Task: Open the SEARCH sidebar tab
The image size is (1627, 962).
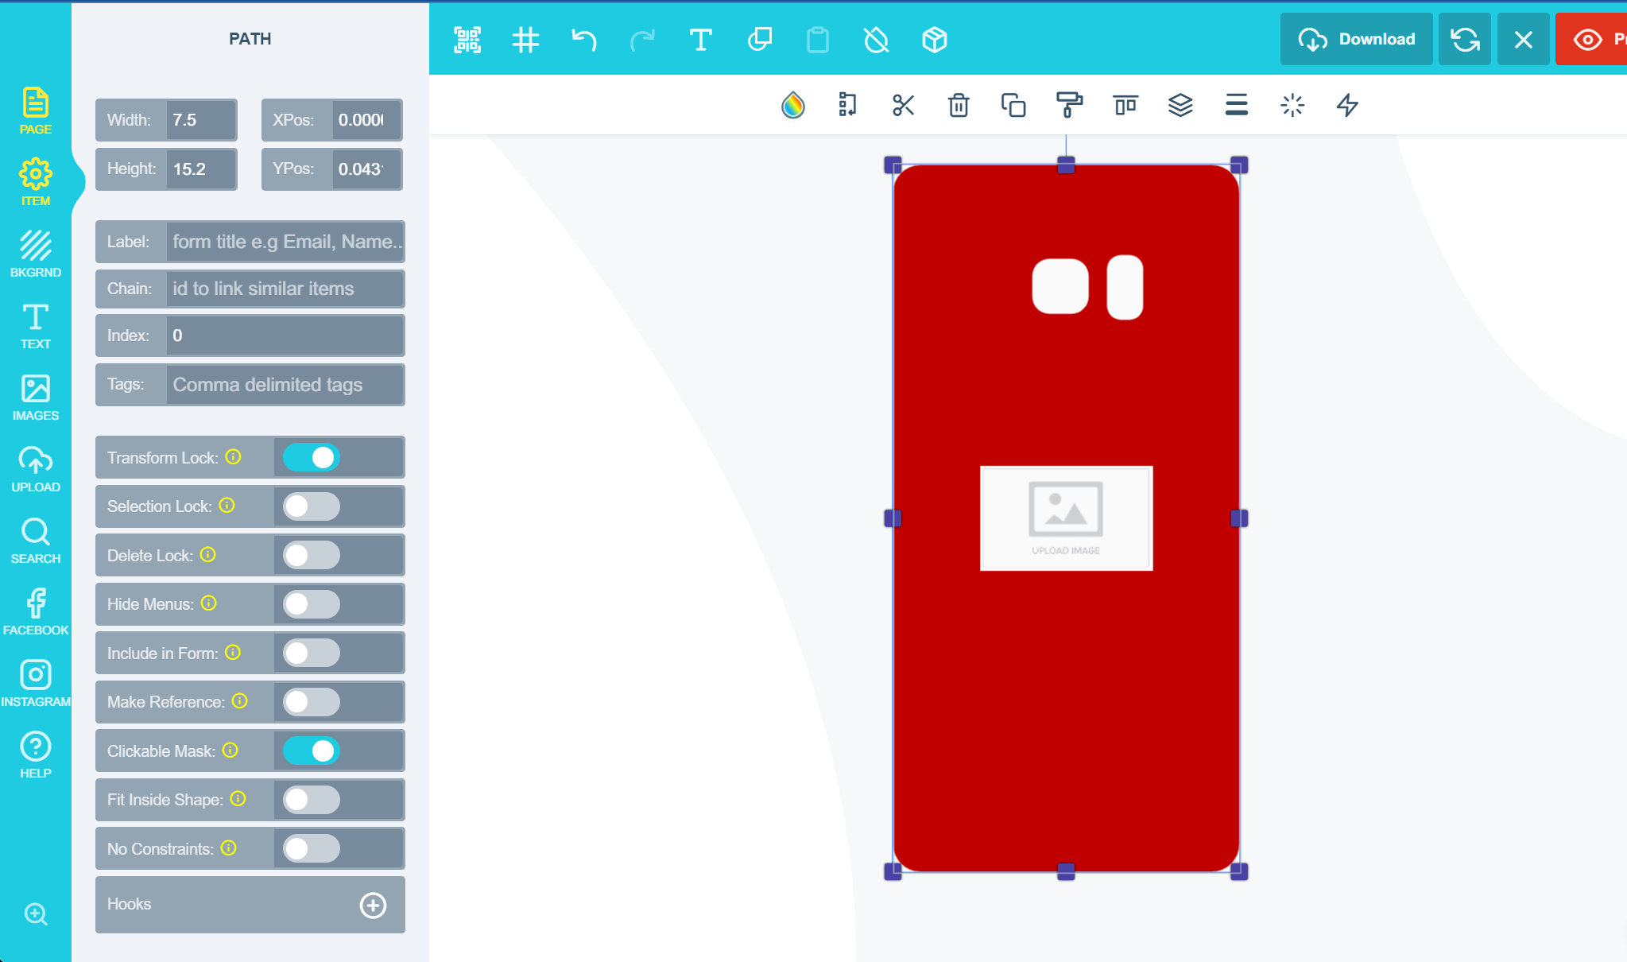Action: click(x=36, y=541)
